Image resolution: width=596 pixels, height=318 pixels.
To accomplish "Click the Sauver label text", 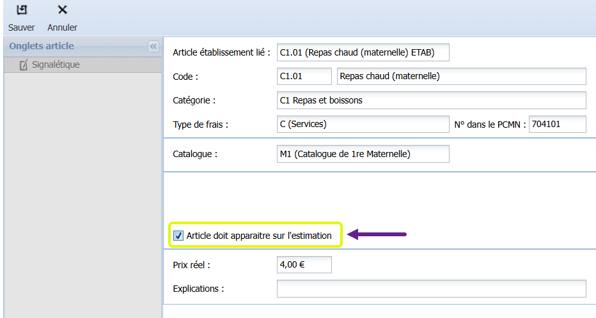I will [x=22, y=27].
